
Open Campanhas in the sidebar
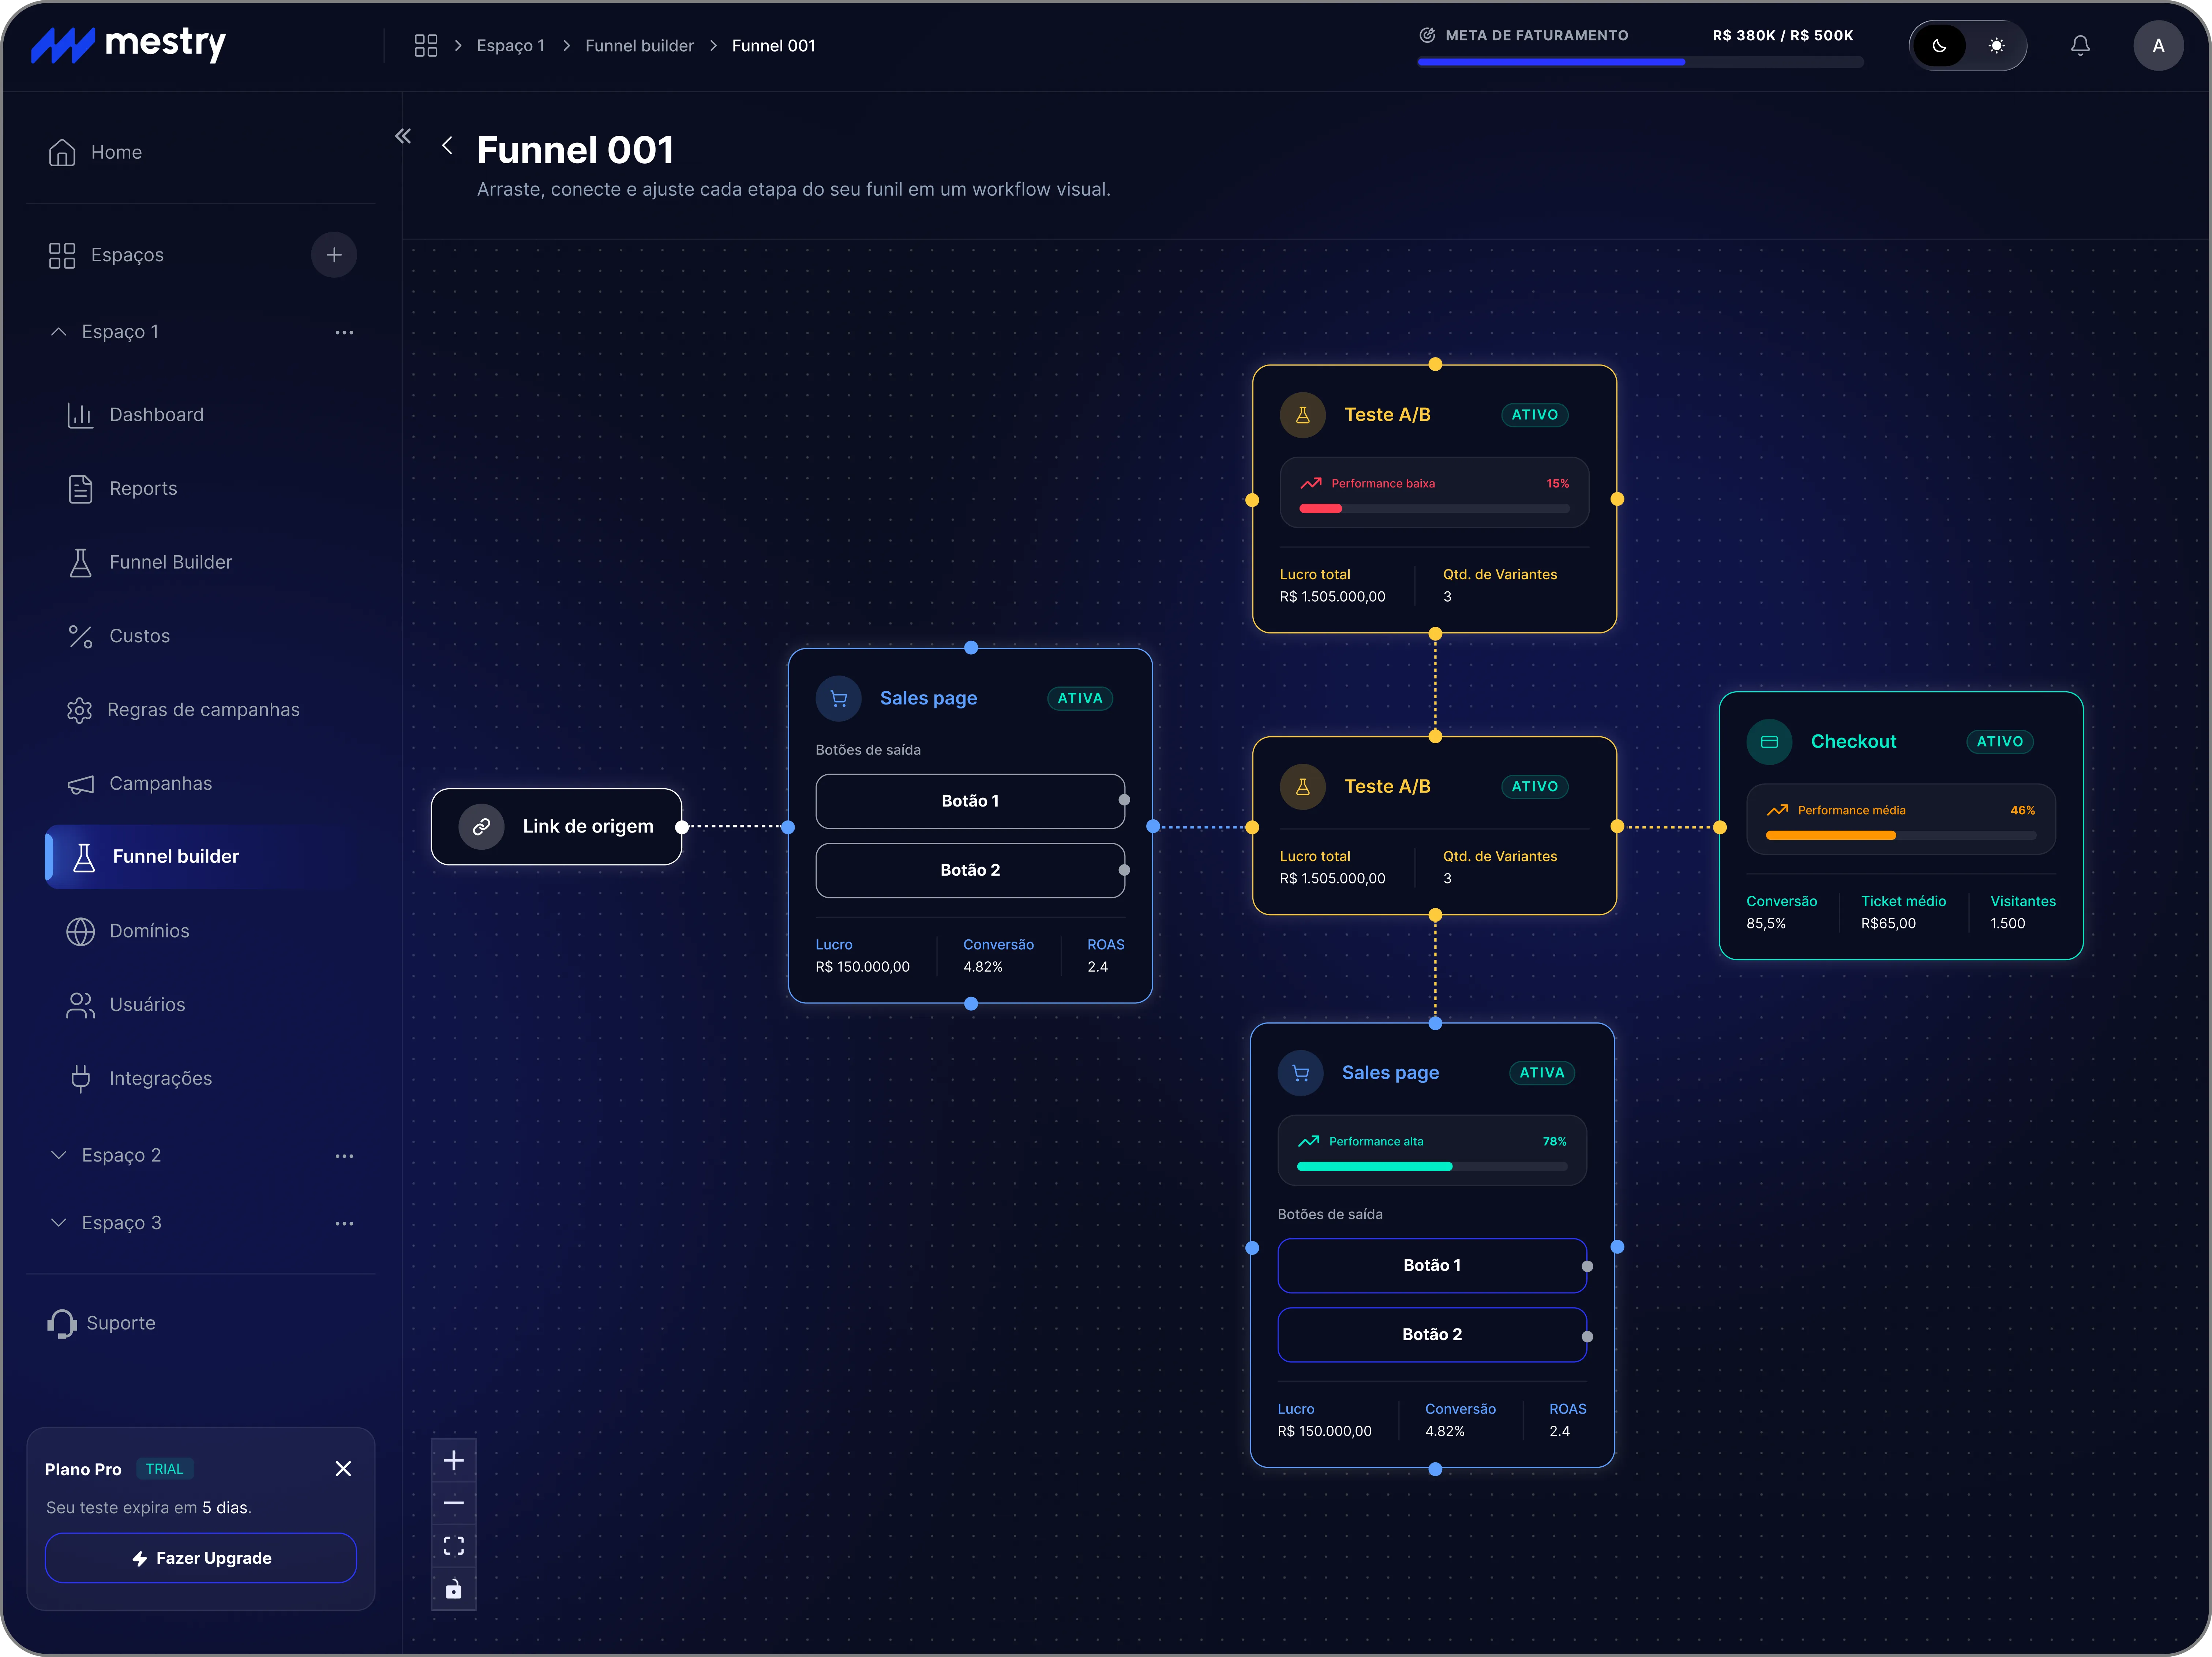pos(160,784)
